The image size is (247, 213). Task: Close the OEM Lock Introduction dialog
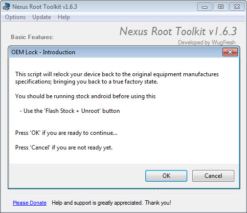click(x=230, y=52)
